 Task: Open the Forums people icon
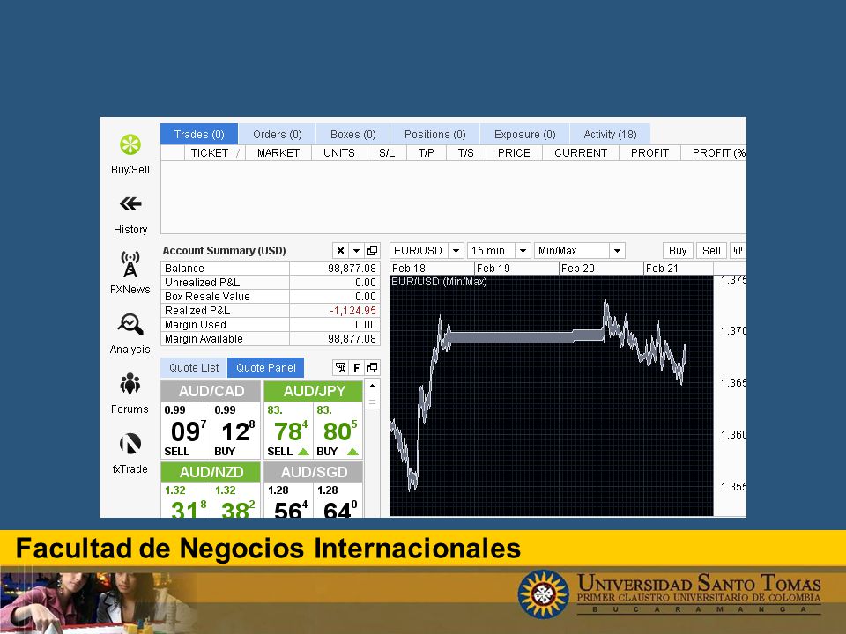tap(130, 384)
